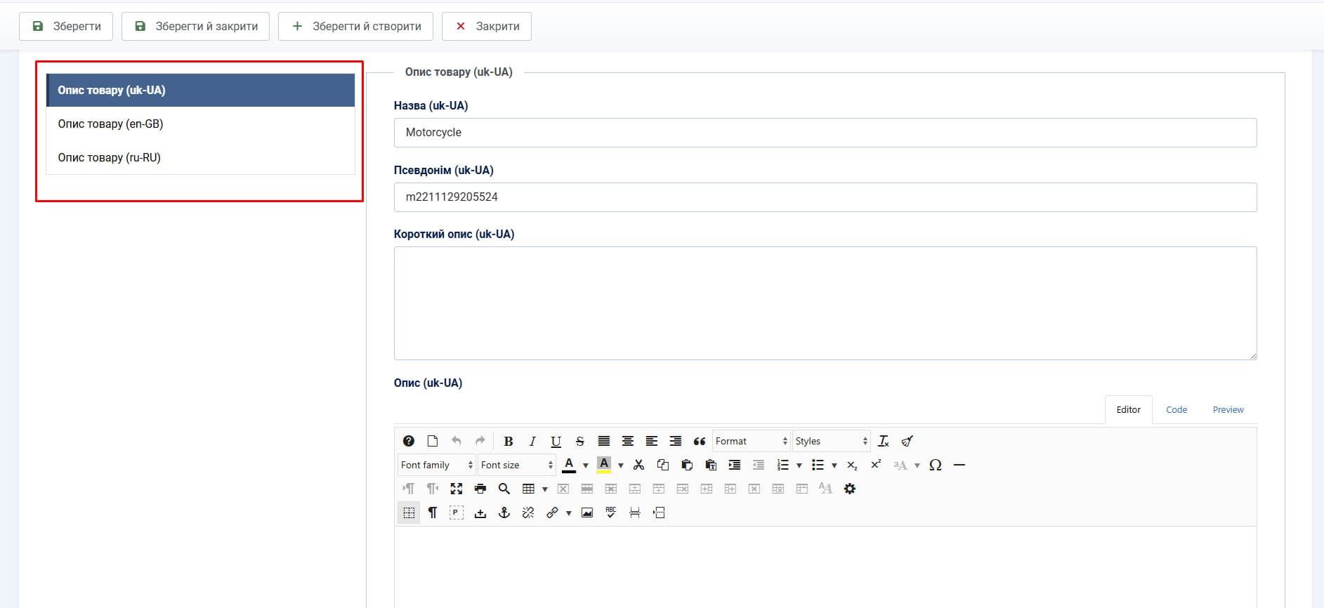Viewport: 1324px width, 608px height.
Task: Click into the Псевдонім (uk-UA) field
Action: click(x=825, y=197)
